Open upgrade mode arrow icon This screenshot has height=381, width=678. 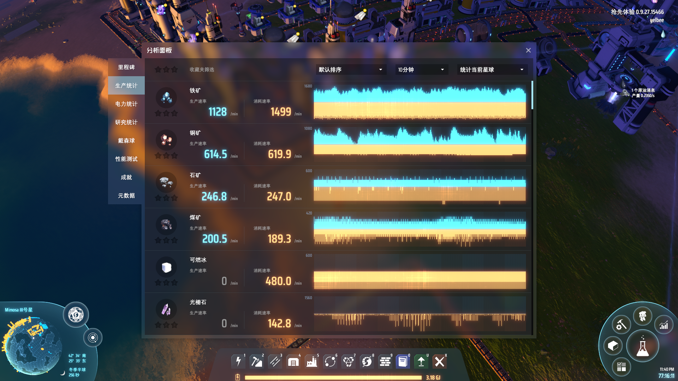coord(421,362)
